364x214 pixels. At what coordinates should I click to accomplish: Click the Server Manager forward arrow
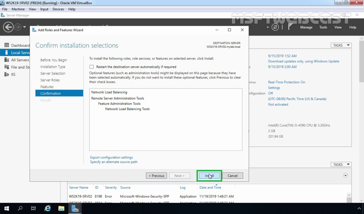[18, 27]
